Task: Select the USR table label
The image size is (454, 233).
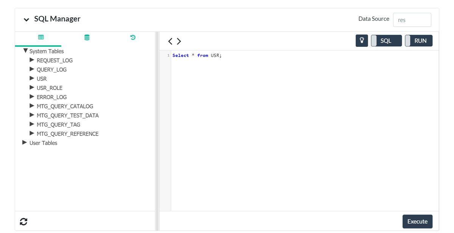Action: click(42, 79)
